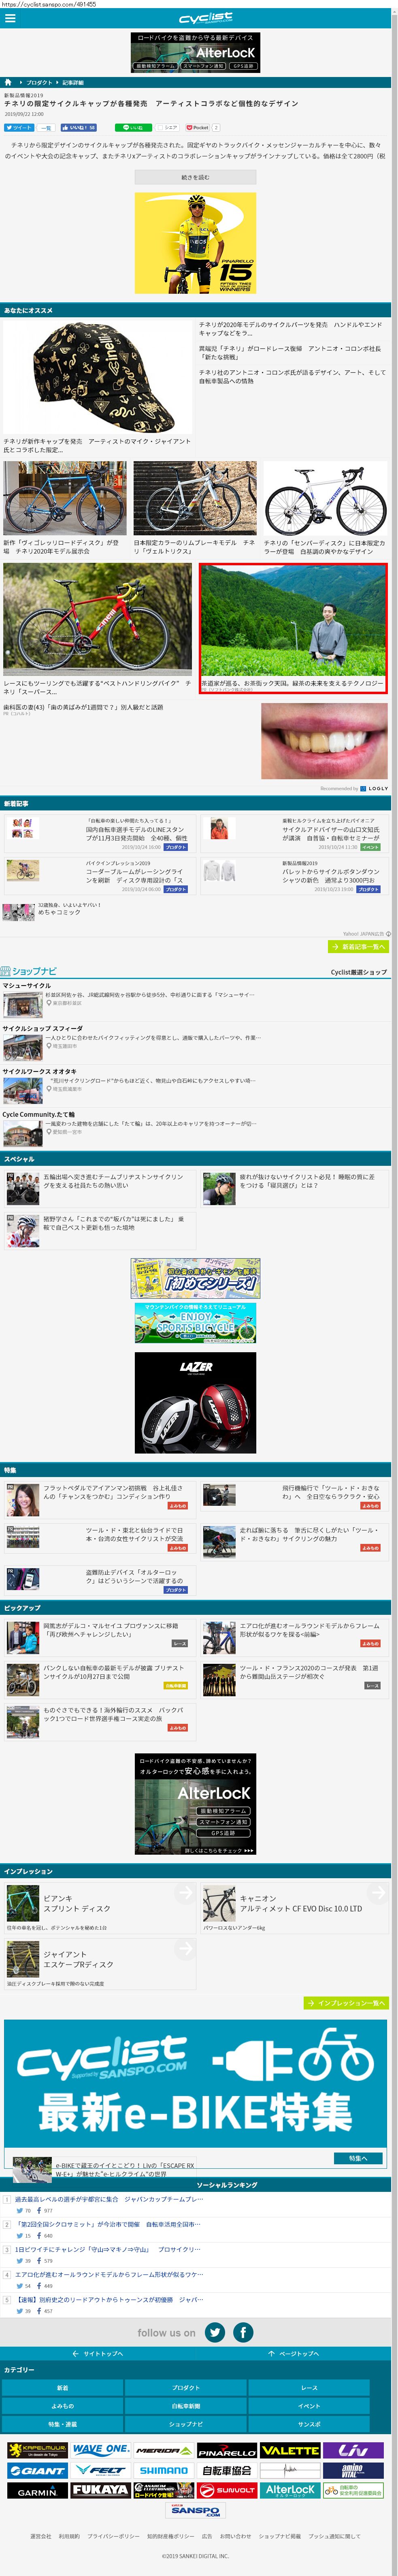Select the よみもの category
The image size is (398, 2576).
[62, 2406]
